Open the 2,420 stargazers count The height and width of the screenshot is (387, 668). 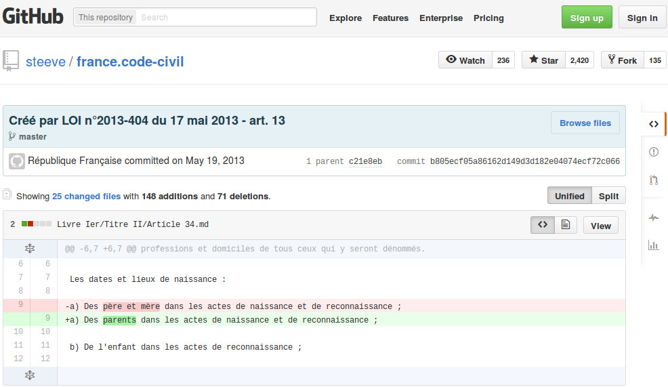579,60
